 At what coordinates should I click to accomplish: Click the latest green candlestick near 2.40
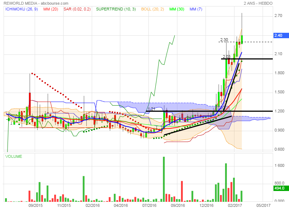point(242,40)
